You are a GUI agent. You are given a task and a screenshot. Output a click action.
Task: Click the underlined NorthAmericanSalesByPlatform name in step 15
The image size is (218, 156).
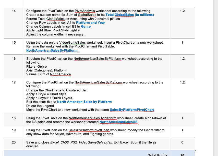pyautogui.click(x=52, y=51)
